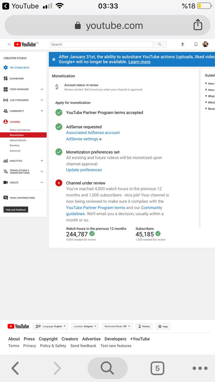Image resolution: width=215 pixels, height=382 pixels.
Task: Click red step 4 badge
Action: coord(59,183)
